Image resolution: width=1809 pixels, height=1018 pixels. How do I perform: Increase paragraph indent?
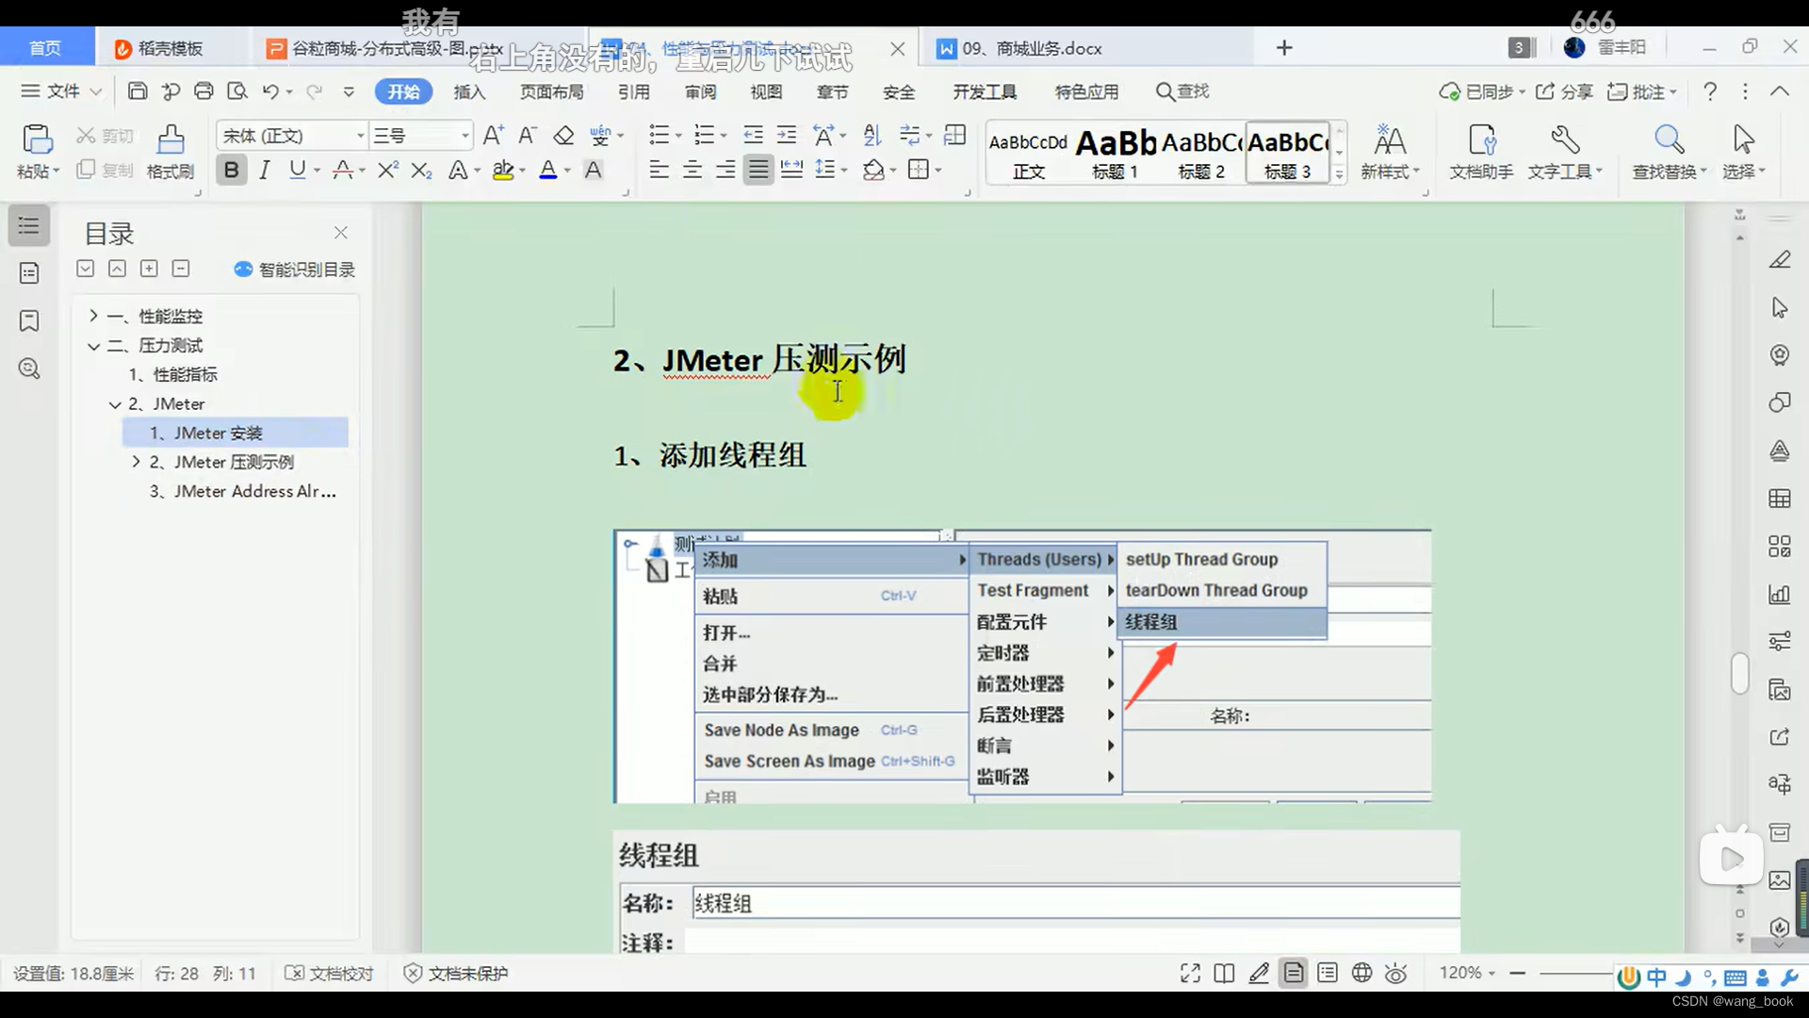click(787, 136)
